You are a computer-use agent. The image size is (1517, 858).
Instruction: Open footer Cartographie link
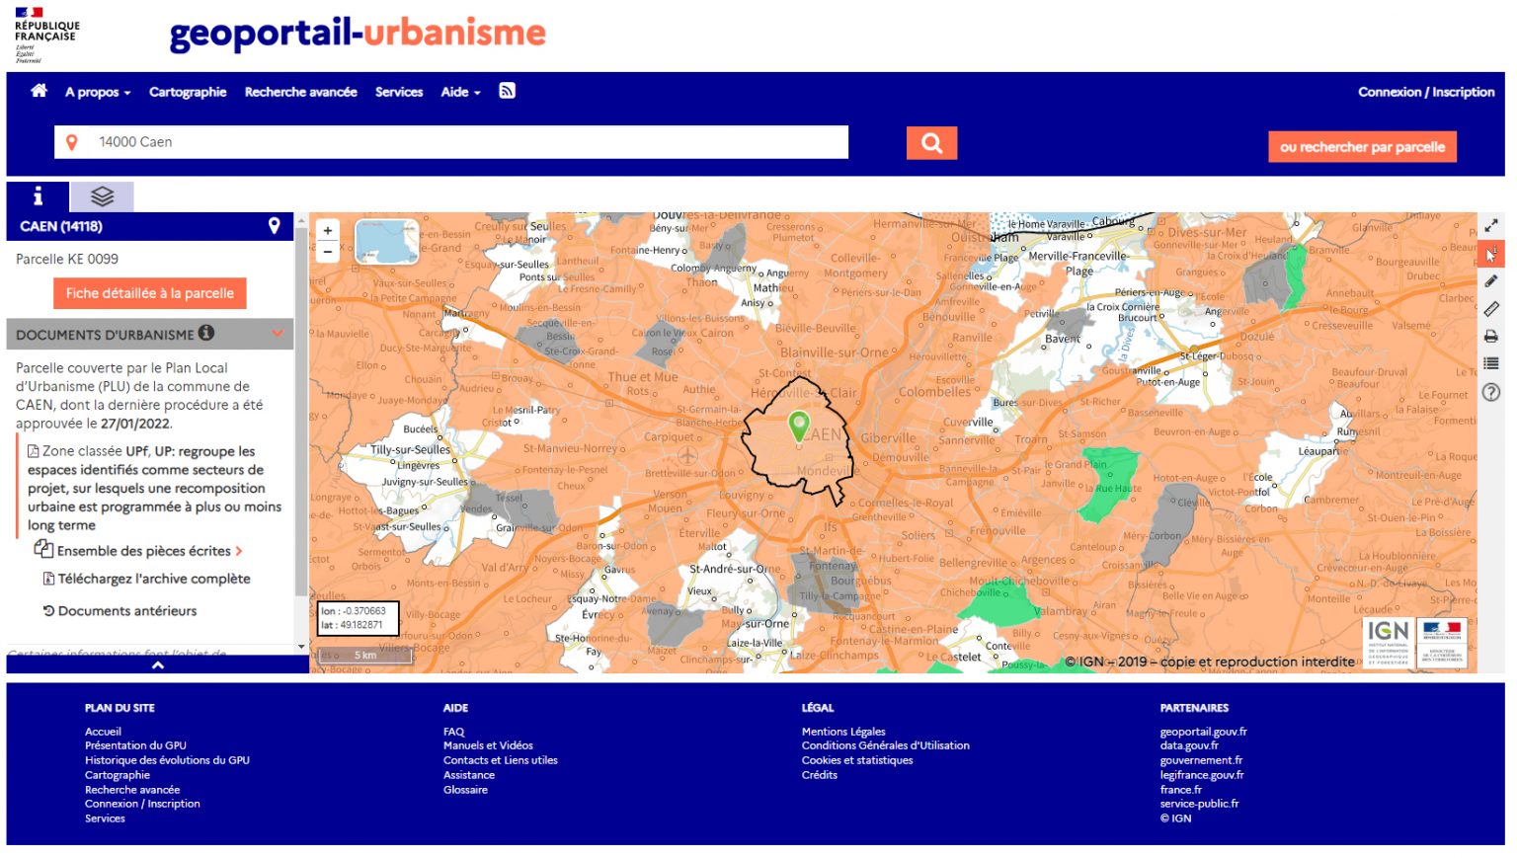tap(118, 775)
